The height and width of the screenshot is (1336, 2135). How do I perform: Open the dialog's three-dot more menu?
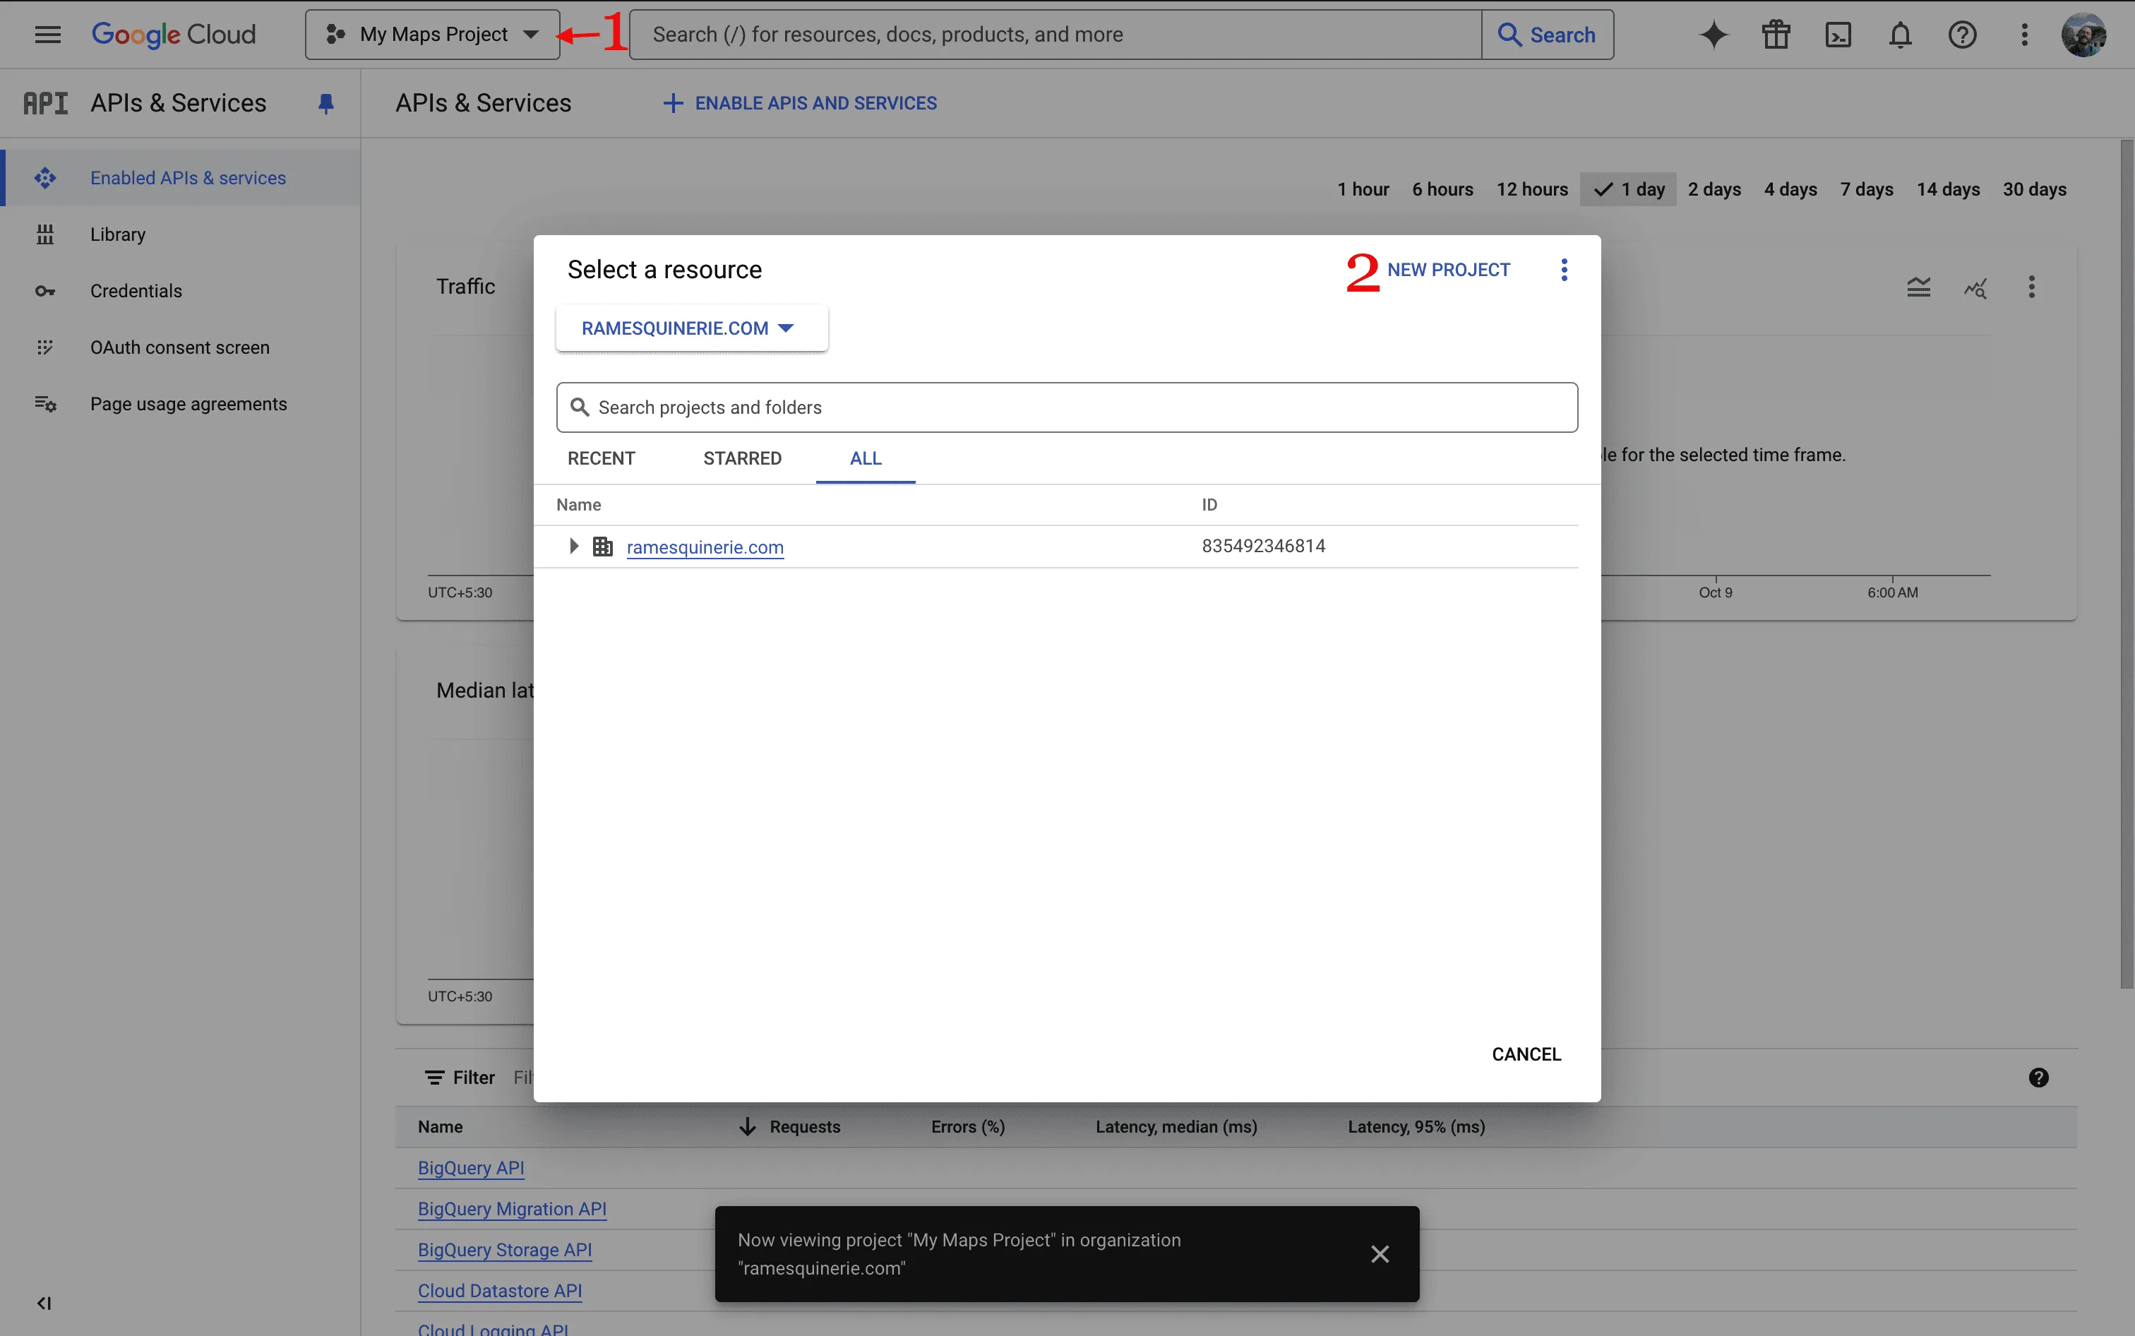click(1564, 270)
